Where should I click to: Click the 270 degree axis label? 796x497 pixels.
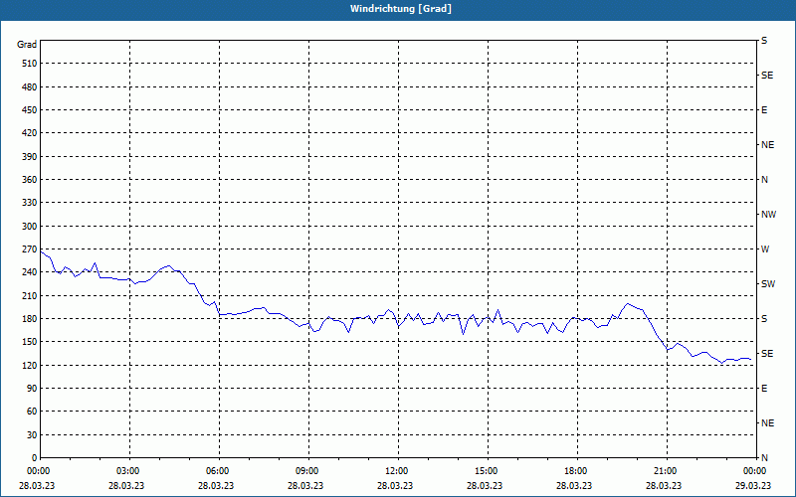click(30, 249)
